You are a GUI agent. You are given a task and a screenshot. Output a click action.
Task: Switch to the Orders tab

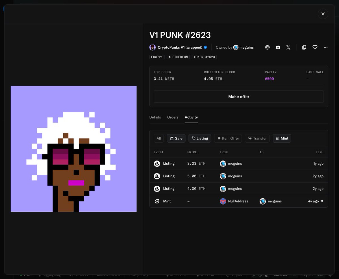pyautogui.click(x=173, y=117)
